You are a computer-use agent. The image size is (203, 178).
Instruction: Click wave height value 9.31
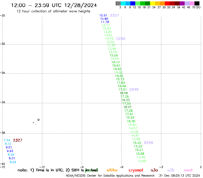point(12,158)
